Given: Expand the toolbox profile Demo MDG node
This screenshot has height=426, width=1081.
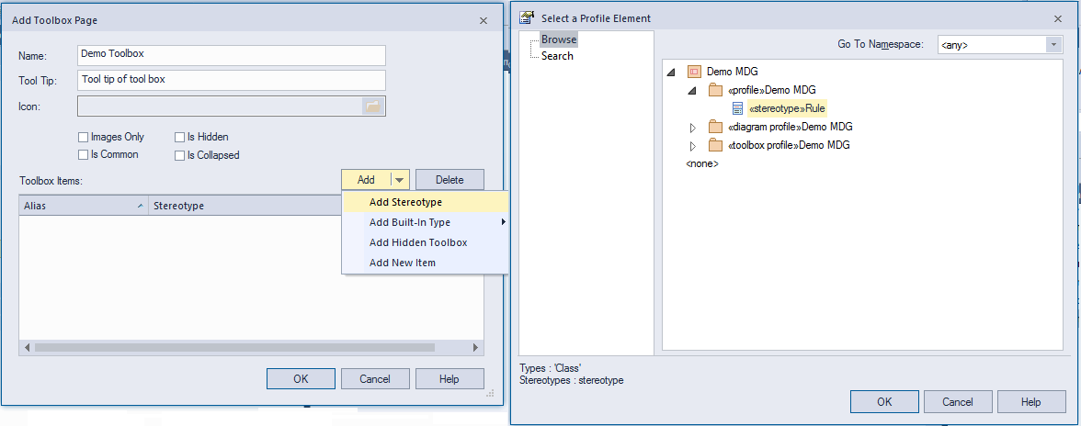Looking at the screenshot, I should (693, 146).
